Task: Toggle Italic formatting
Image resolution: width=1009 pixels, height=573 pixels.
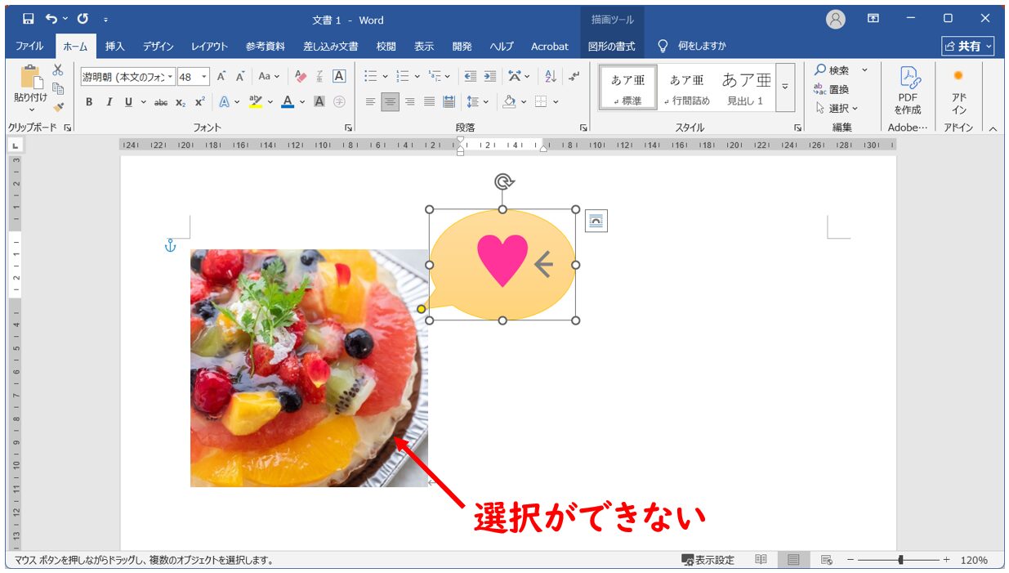Action: (x=109, y=102)
